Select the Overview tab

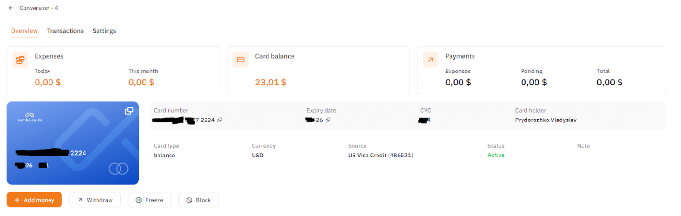tap(24, 31)
